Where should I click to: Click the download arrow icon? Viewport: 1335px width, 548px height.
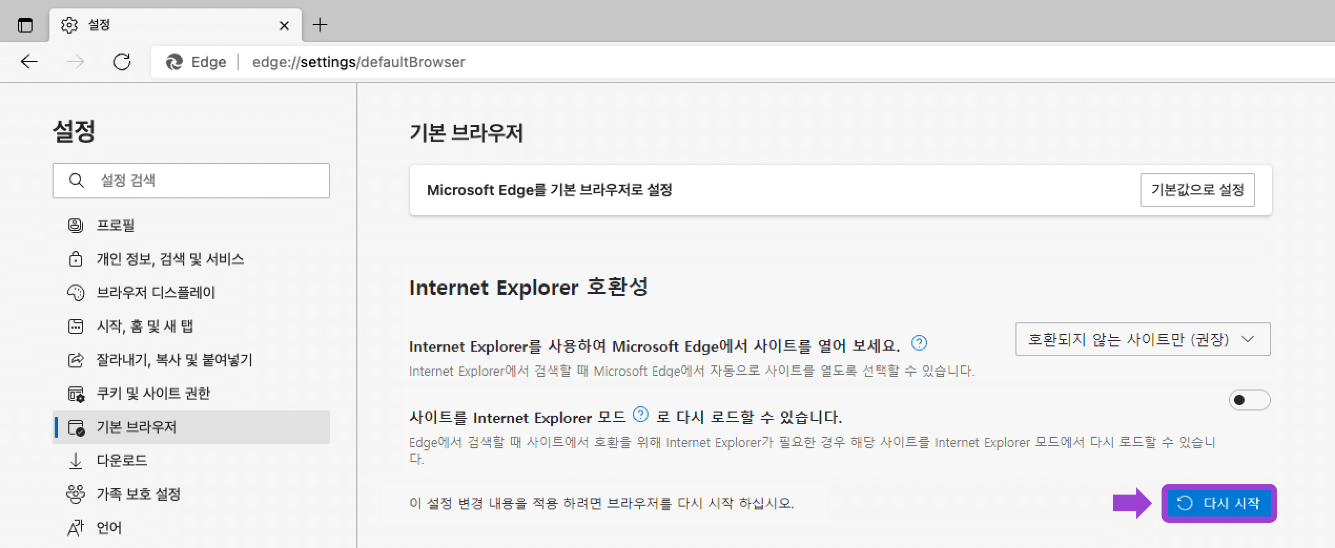point(76,460)
